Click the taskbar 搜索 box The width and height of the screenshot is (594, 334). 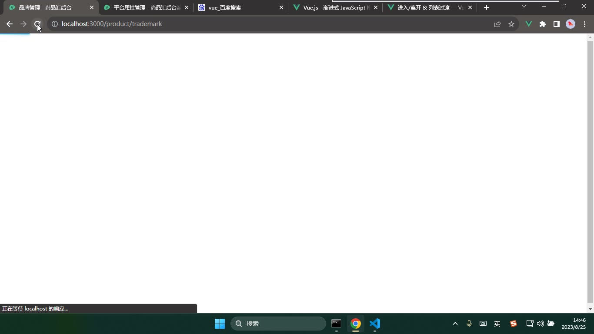click(278, 324)
